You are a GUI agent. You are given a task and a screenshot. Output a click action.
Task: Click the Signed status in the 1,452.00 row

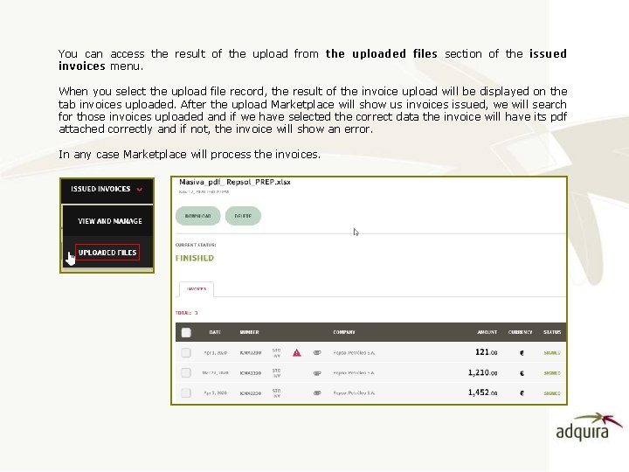(x=552, y=393)
